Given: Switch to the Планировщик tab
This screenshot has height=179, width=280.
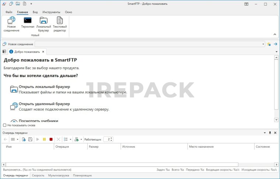Looking at the screenshot, I should pyautogui.click(x=82, y=175).
